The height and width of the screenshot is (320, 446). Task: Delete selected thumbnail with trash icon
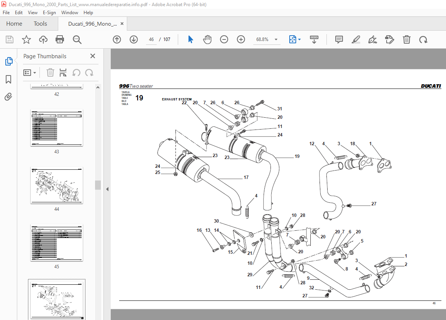pos(50,73)
